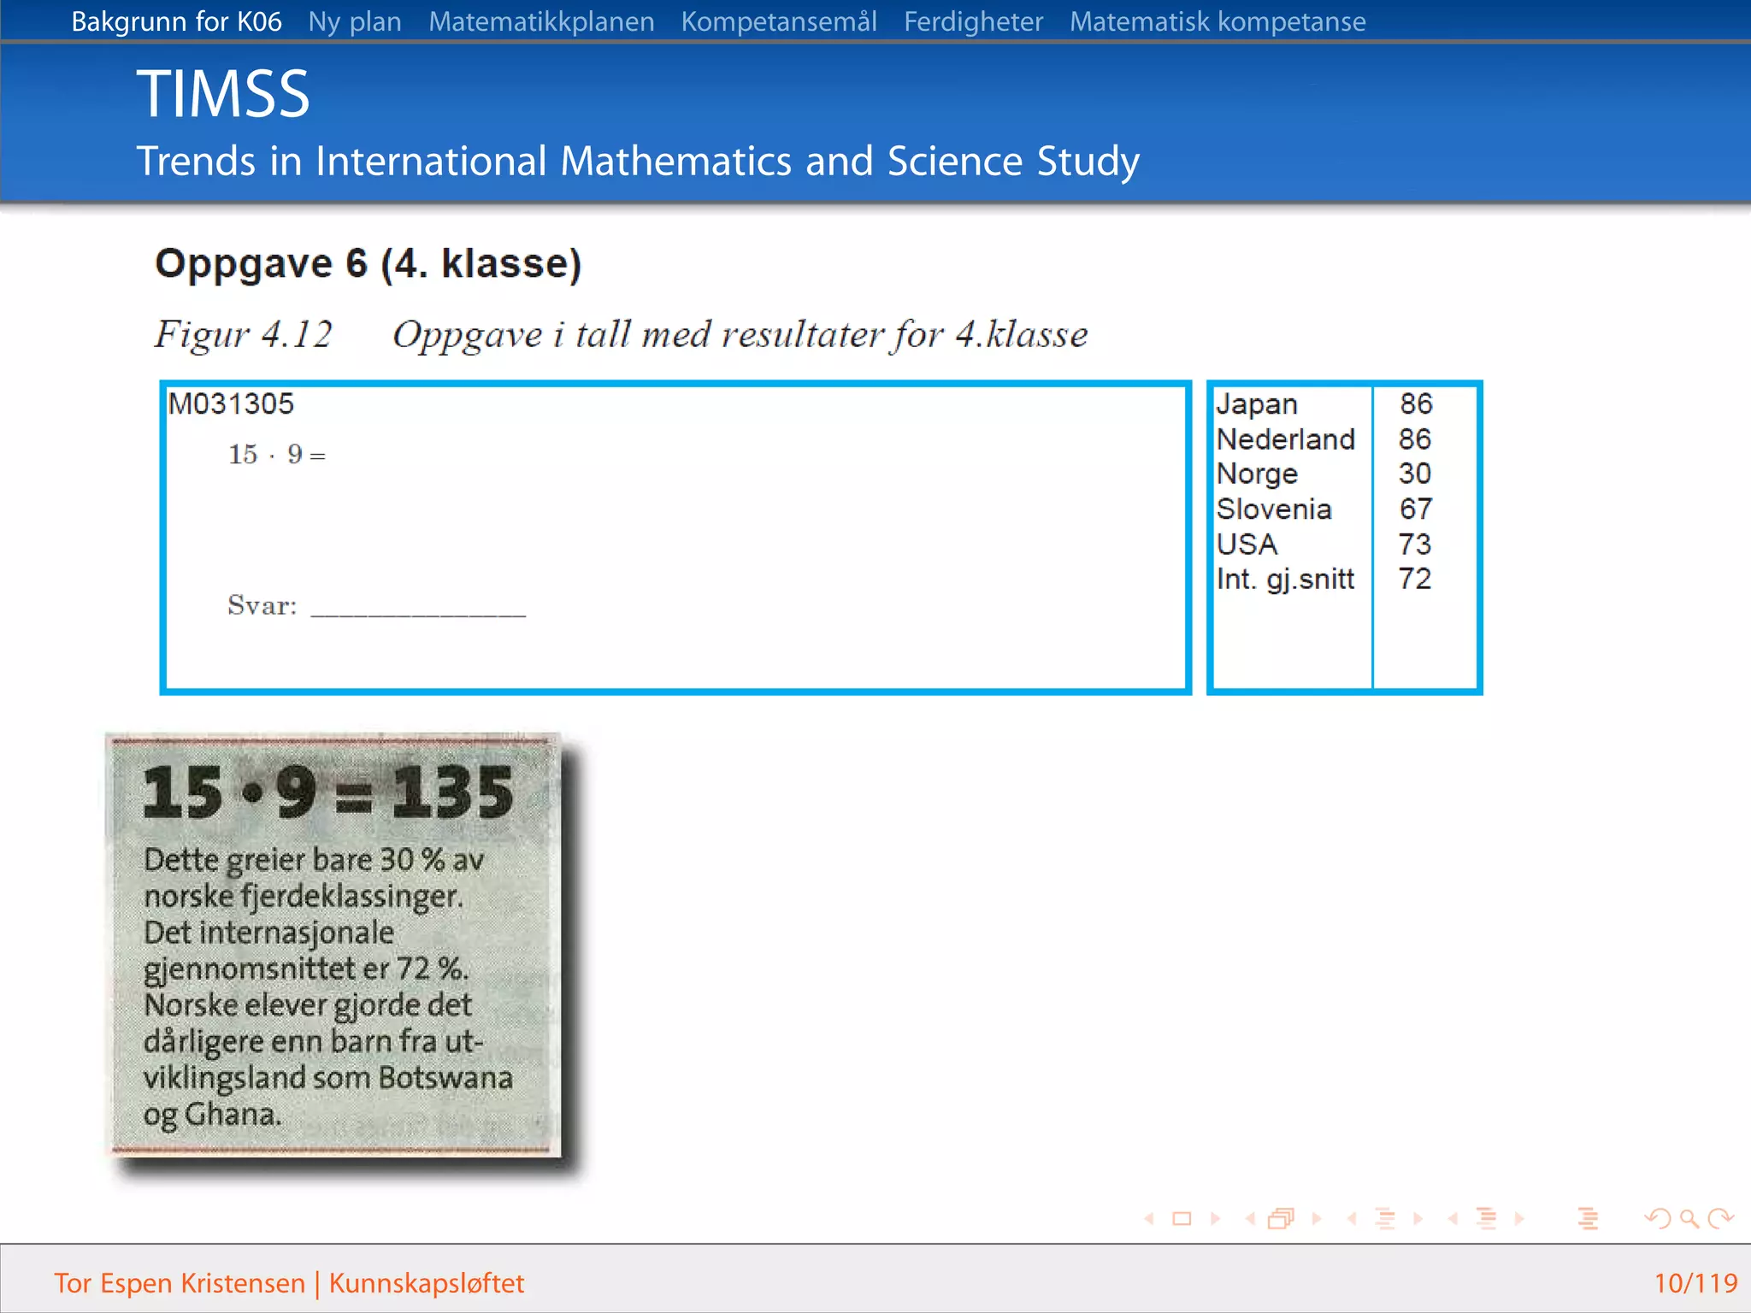The width and height of the screenshot is (1751, 1313).
Task: Go to next frame arrow
Action: click(1317, 1219)
